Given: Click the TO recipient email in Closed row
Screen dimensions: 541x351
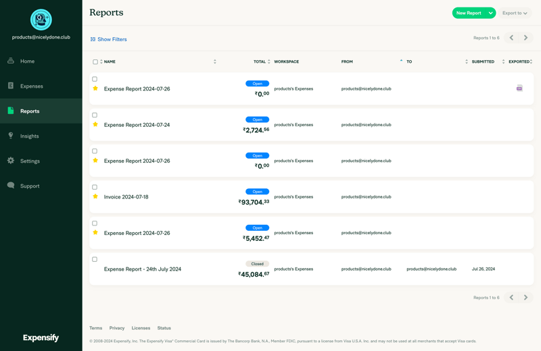Looking at the screenshot, I should coord(431,269).
